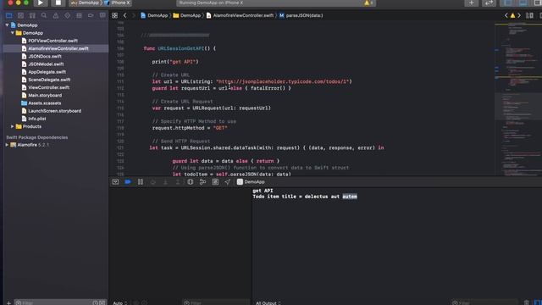Select the Symbol navigator

click(32, 15)
